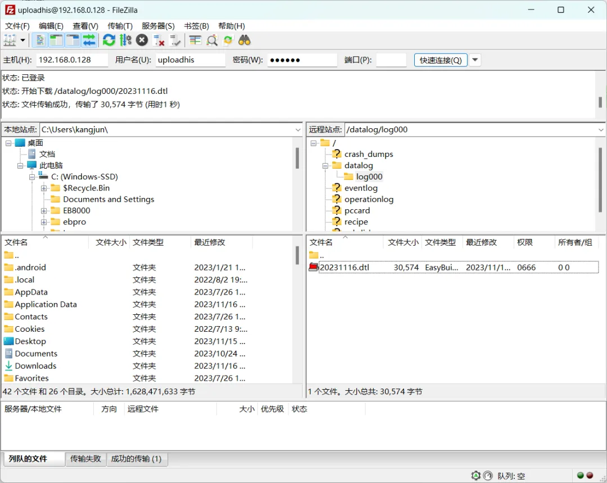Disconnect from the current server icon
The width and height of the screenshot is (607, 483).
click(x=158, y=40)
